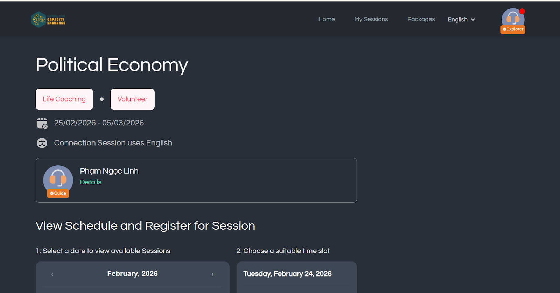Advance calendar to next month
Viewport: 560px width, 293px height.
point(212,274)
